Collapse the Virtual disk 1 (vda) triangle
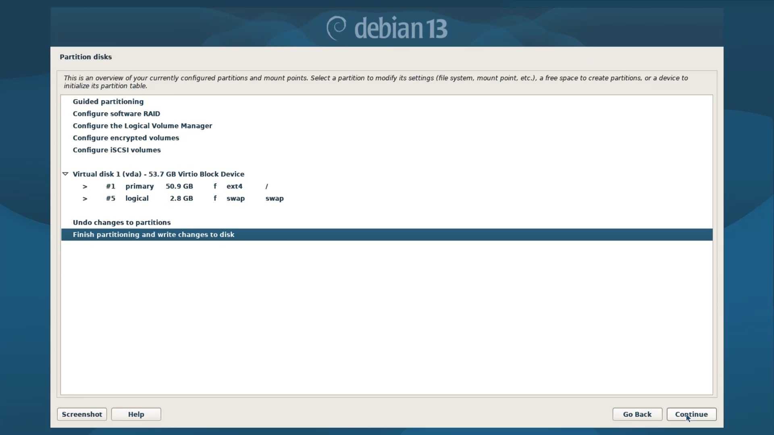Screen dimensions: 774x435 pos(65,174)
